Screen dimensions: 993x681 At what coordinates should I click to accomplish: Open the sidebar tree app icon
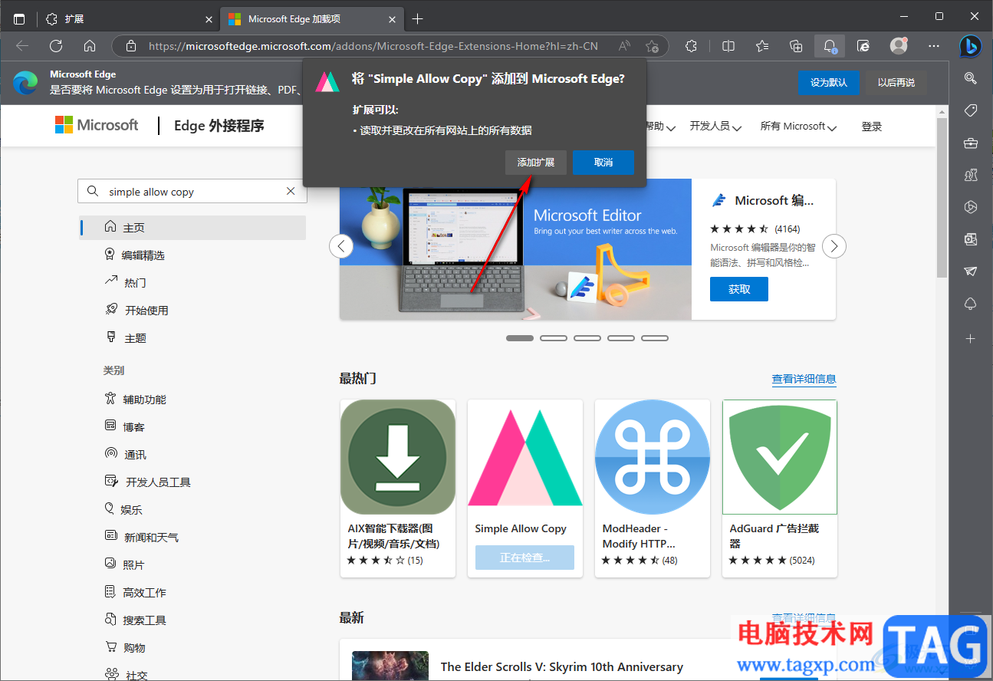(970, 304)
